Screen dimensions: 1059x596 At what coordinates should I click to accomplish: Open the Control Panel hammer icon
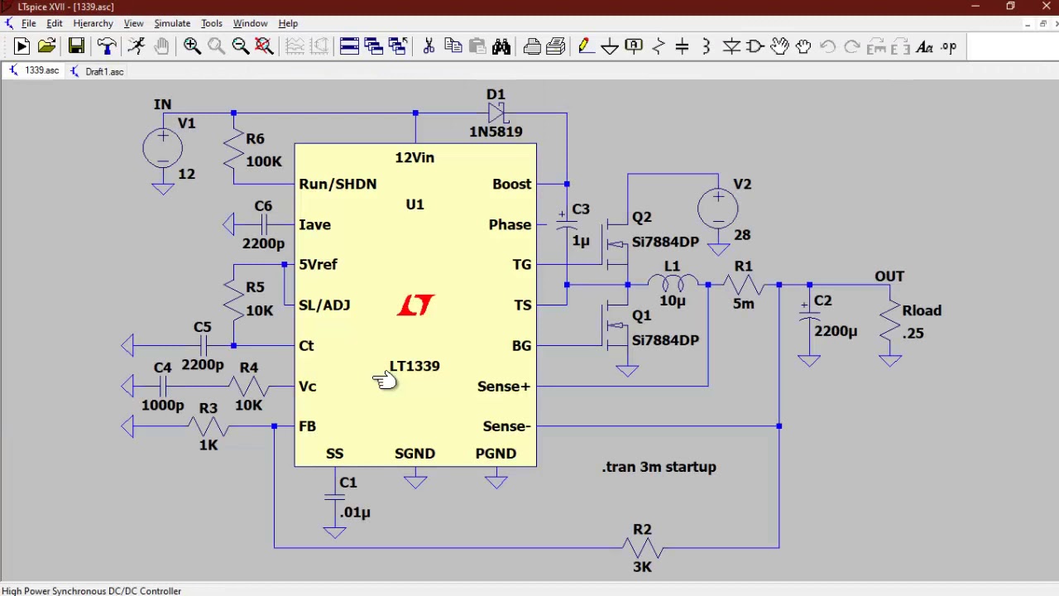pos(107,47)
